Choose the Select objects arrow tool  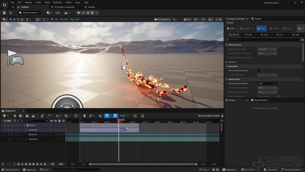click(10, 20)
